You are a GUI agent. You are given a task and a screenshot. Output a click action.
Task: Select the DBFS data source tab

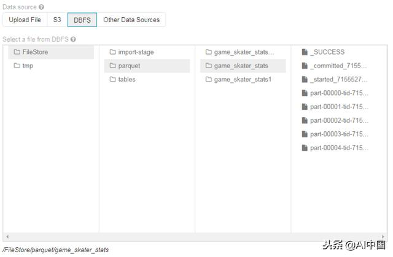(x=82, y=20)
